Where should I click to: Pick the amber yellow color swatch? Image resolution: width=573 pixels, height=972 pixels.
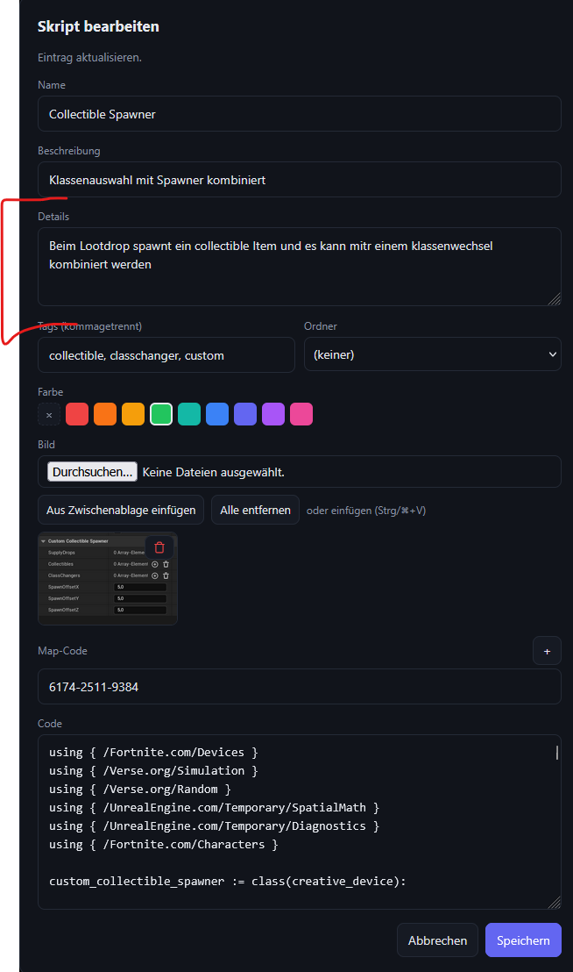(133, 414)
